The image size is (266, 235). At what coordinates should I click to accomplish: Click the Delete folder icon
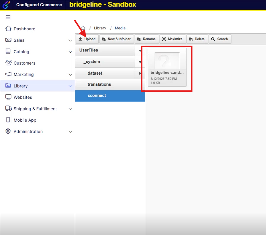tap(191, 39)
